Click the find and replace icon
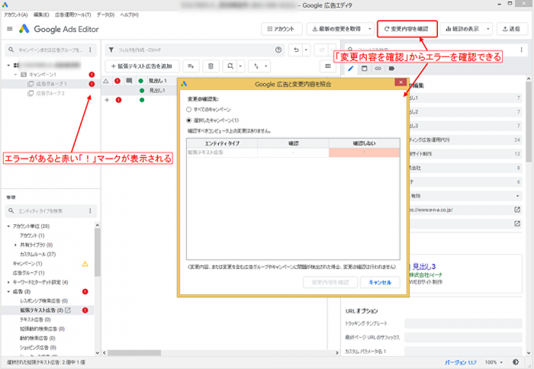 click(230, 66)
